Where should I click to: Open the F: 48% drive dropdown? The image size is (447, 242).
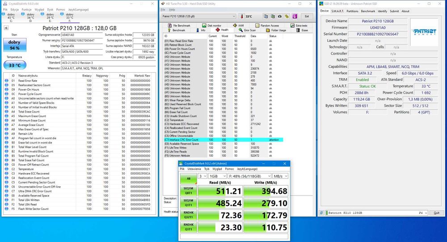tap(249, 176)
